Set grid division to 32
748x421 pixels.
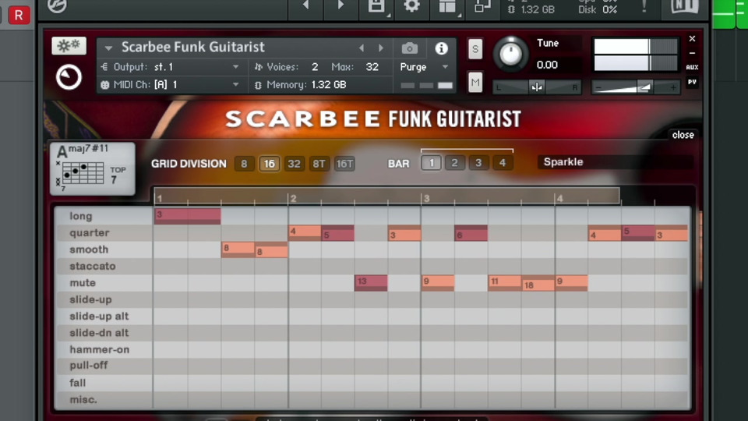click(294, 164)
